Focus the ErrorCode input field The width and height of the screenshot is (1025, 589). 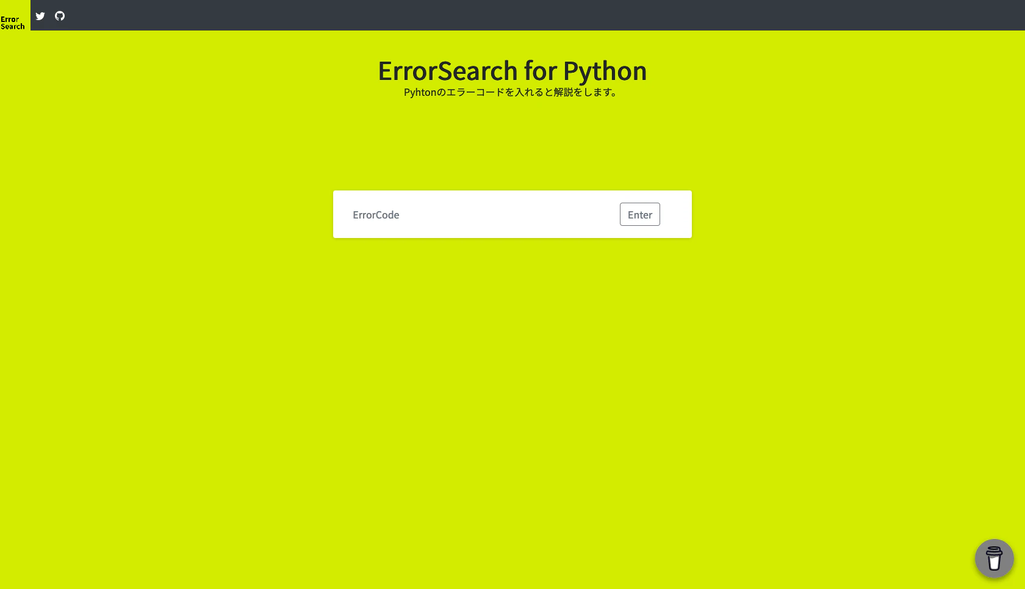[x=481, y=215]
